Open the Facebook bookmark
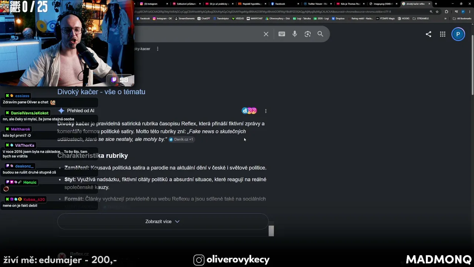The image size is (474, 267). [143, 19]
